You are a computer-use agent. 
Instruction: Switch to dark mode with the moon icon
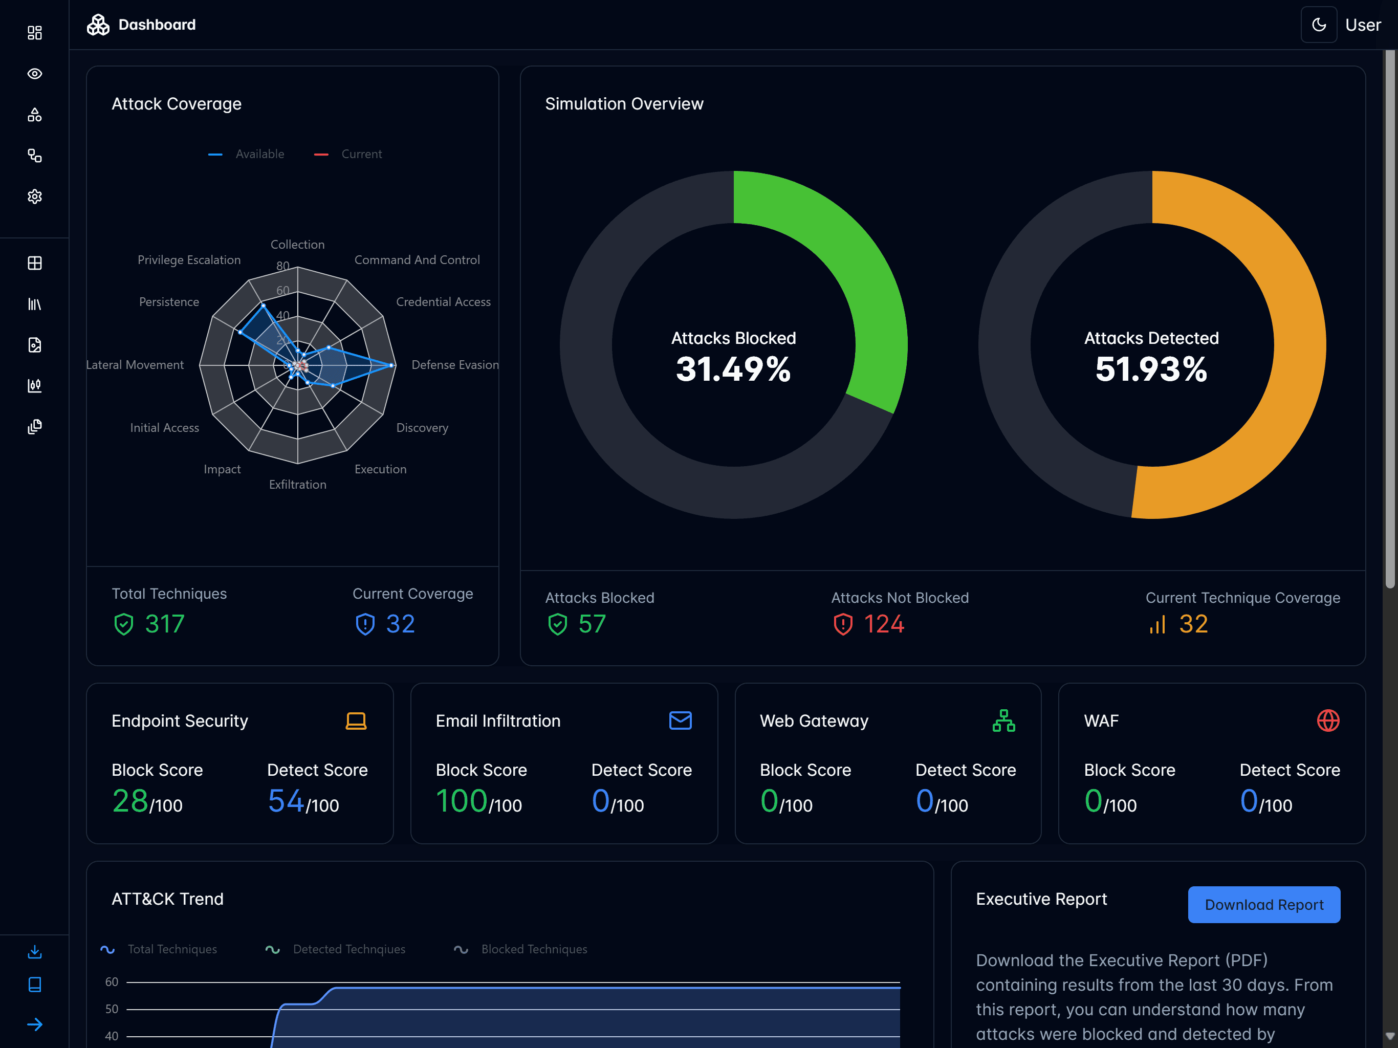click(1319, 24)
